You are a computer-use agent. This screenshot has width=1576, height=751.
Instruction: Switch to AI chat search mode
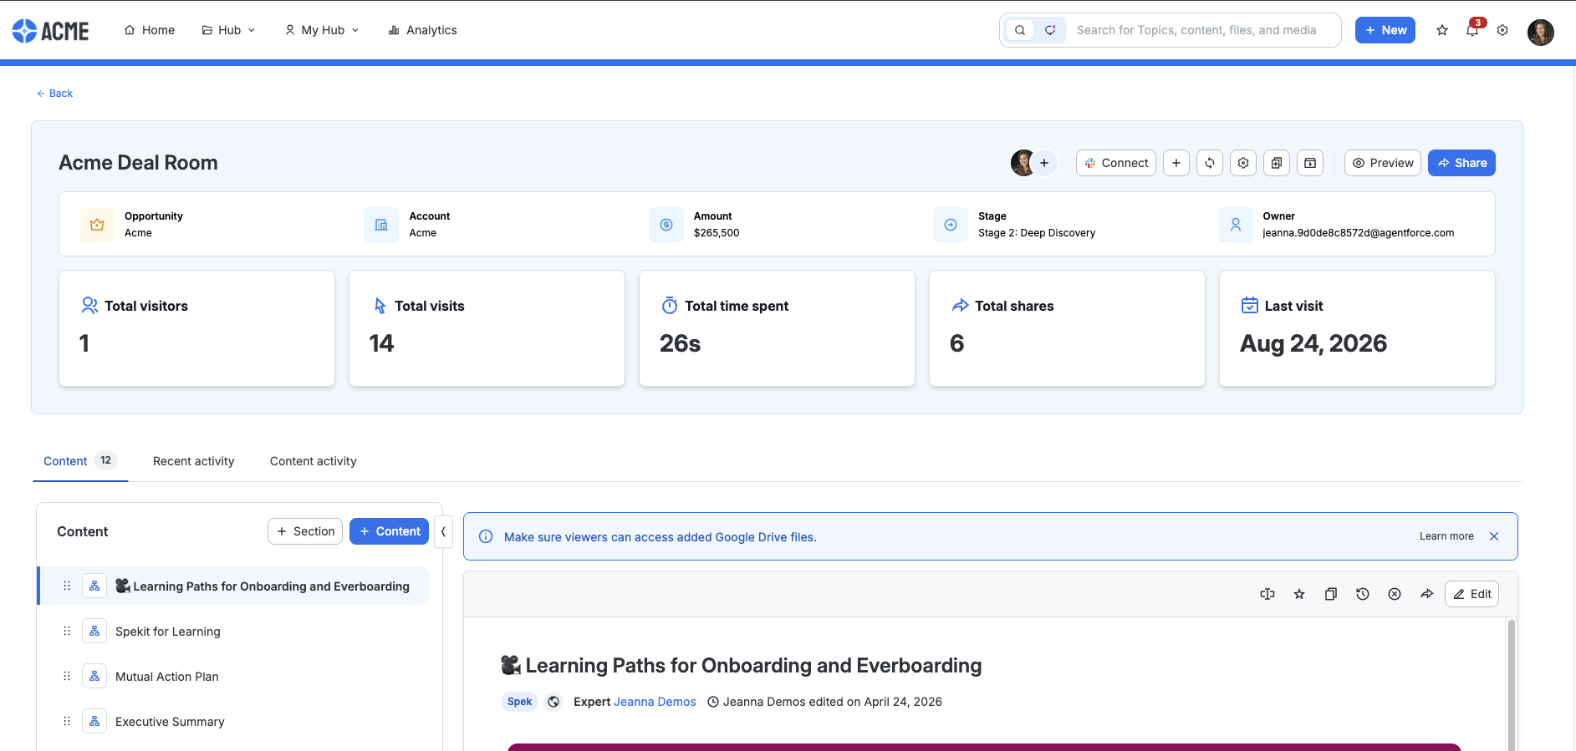[1050, 30]
